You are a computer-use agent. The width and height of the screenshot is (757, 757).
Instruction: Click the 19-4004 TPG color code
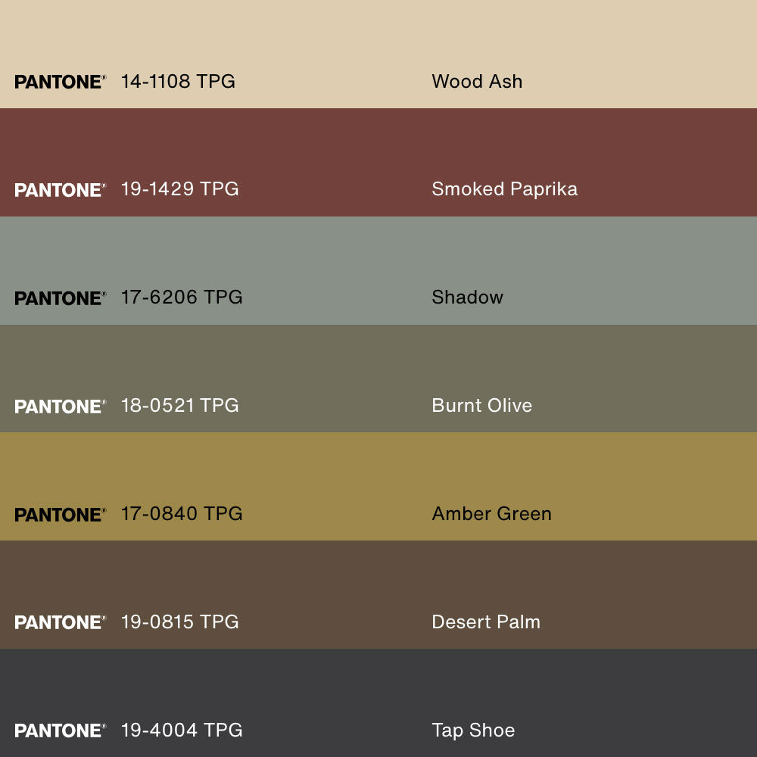click(182, 731)
